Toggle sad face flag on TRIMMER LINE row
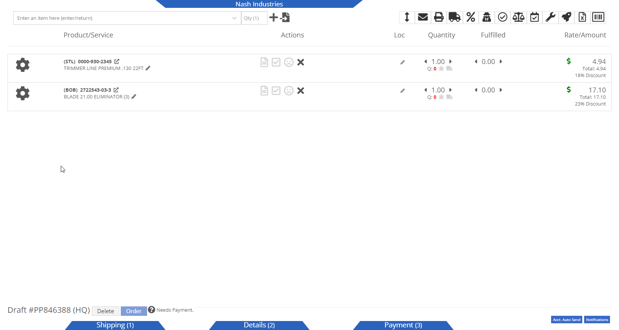This screenshot has width=619, height=330. 288,62
